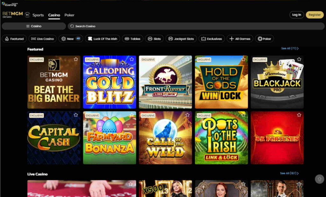Click the BetMGM Ontario logo

[x=12, y=15]
